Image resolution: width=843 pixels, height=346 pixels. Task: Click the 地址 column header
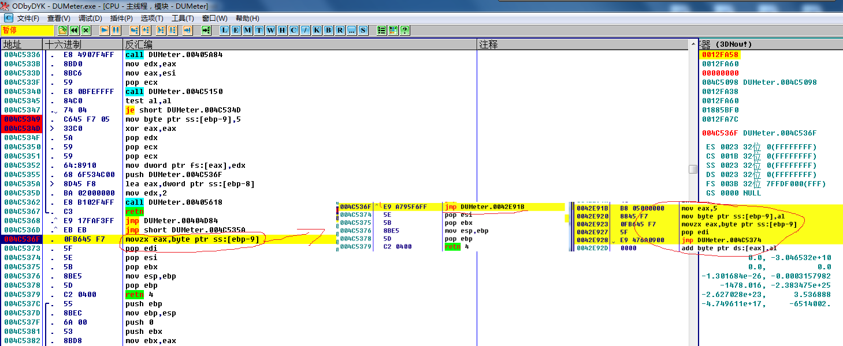tap(22, 44)
